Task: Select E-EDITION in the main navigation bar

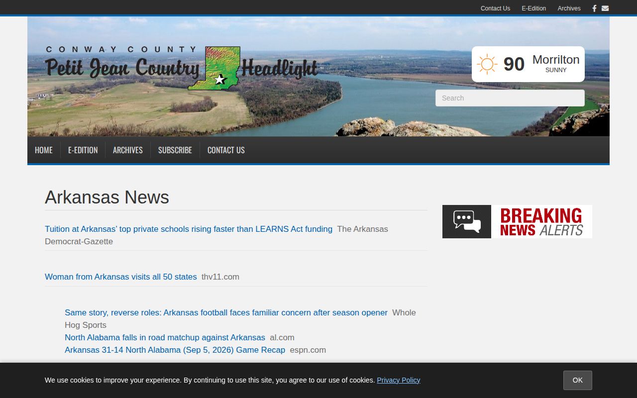Action: tap(83, 150)
